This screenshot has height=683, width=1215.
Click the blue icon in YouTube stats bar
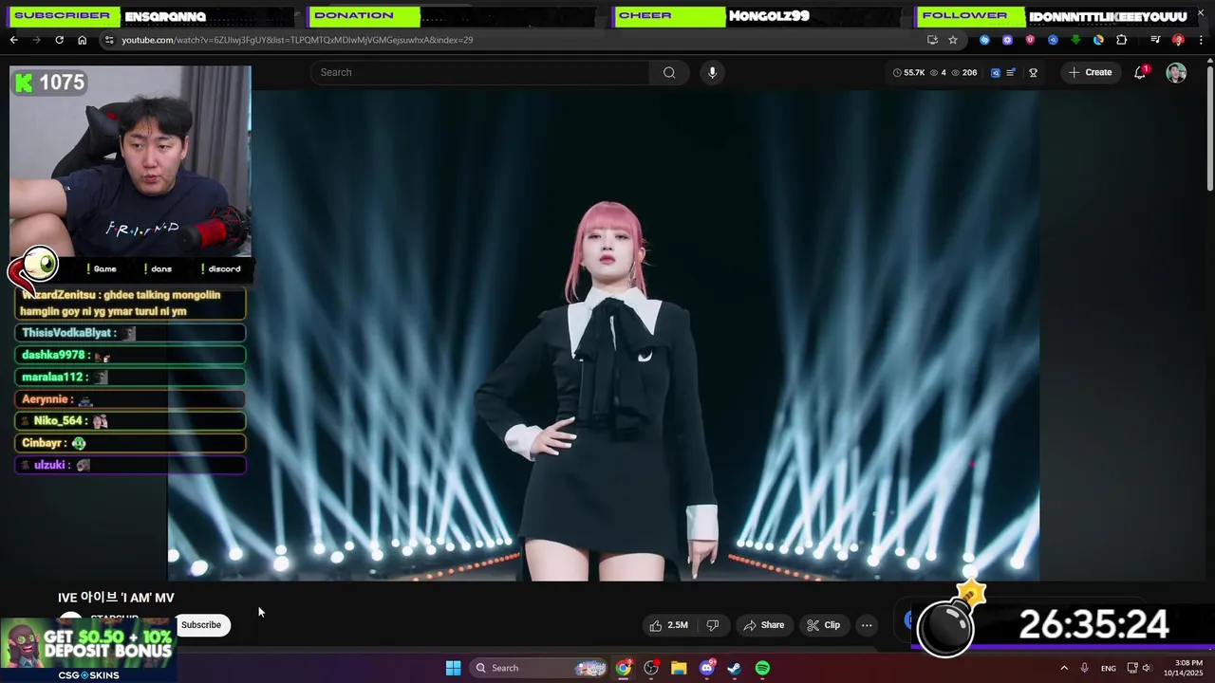995,72
